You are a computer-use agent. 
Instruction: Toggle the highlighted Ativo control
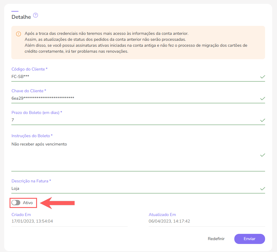[x=16, y=203]
